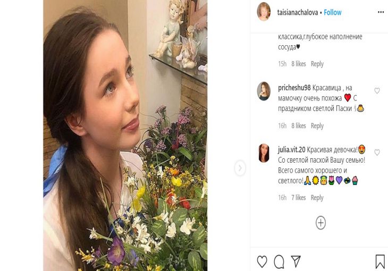Like the post with the heart icon
The width and height of the screenshot is (388, 271).
pos(262,261)
